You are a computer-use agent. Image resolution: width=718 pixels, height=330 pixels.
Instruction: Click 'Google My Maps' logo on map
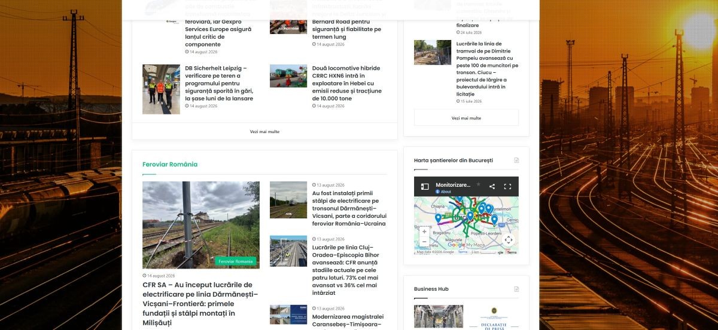(466, 245)
